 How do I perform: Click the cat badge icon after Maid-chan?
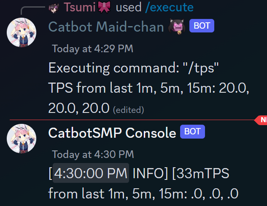[177, 27]
